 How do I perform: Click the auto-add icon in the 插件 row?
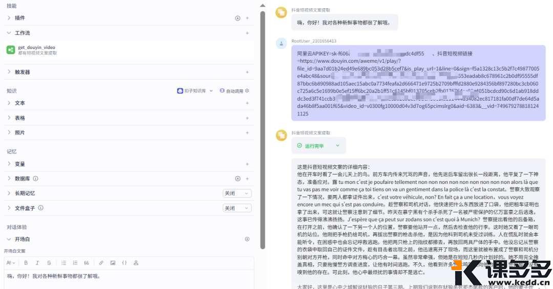238,18
